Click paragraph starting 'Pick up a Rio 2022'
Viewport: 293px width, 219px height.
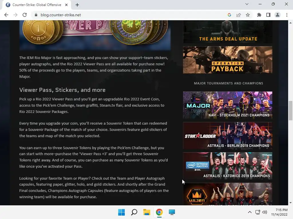(x=92, y=105)
